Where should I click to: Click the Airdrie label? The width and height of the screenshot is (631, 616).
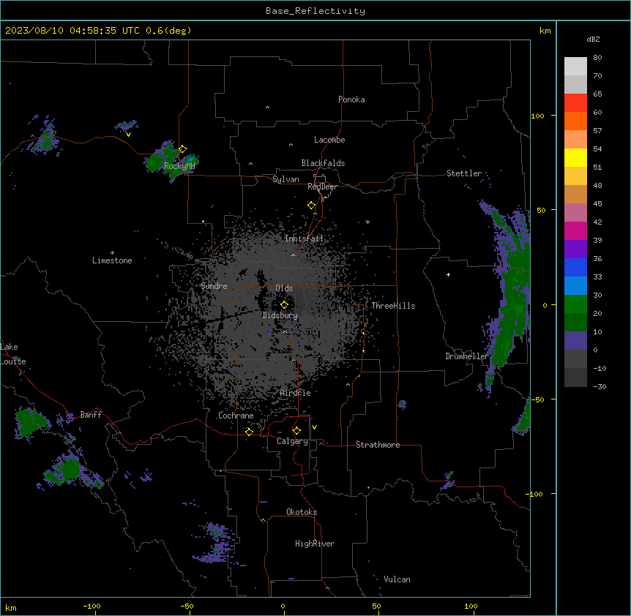point(296,393)
